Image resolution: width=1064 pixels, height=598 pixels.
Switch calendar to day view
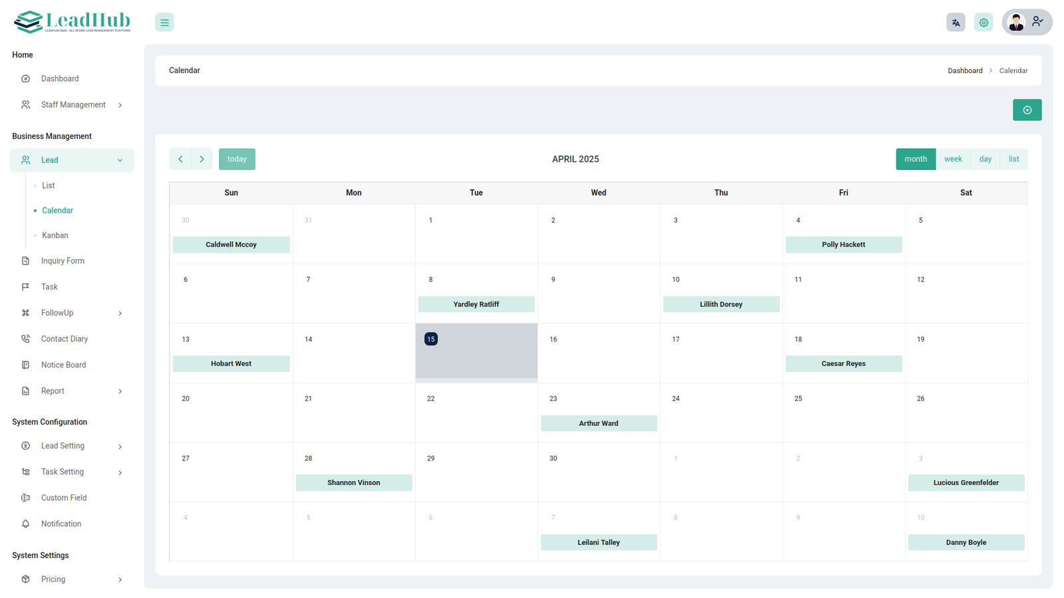tap(985, 159)
